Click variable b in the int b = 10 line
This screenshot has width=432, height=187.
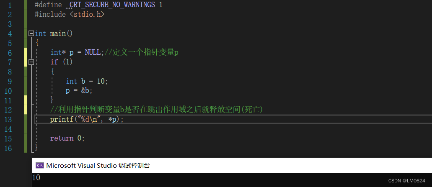(83, 81)
